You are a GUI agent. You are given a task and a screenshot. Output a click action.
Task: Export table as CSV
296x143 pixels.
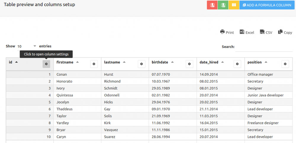(x=266, y=32)
